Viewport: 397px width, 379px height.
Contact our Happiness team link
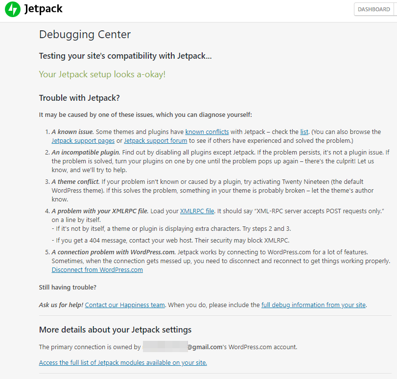125,305
